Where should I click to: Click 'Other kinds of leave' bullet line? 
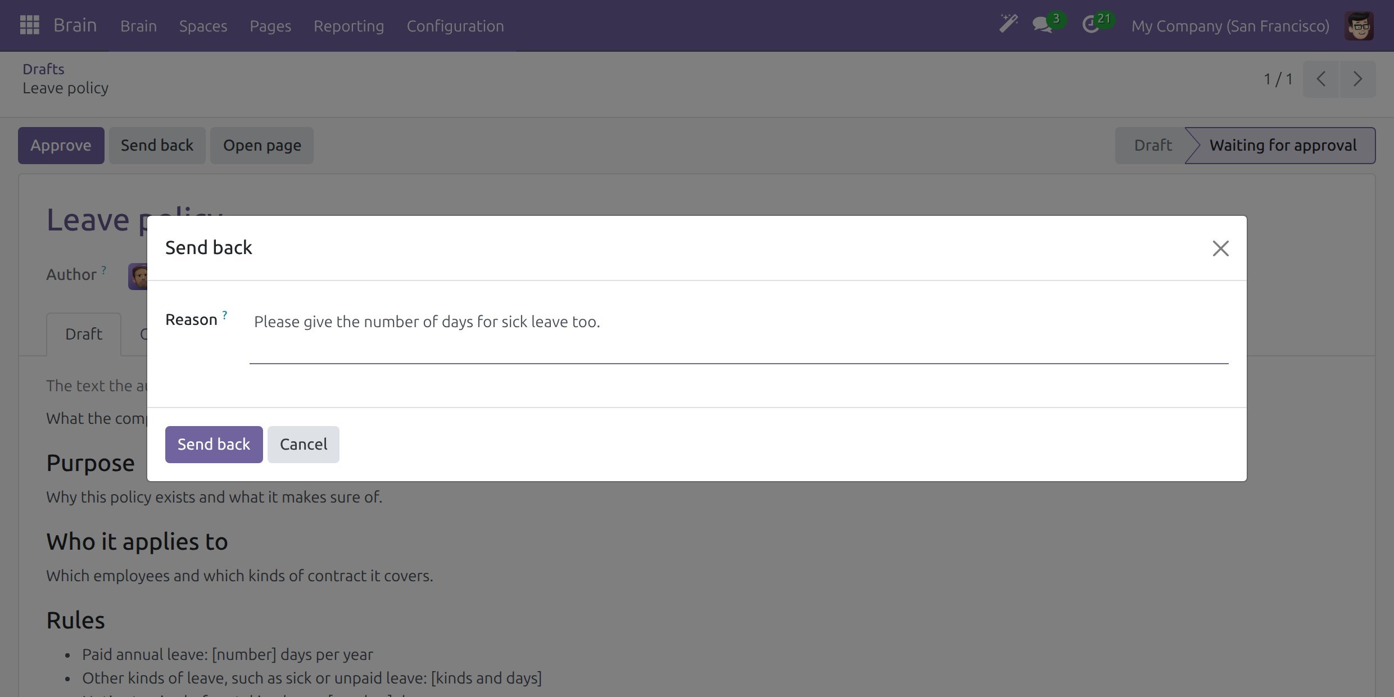click(312, 678)
